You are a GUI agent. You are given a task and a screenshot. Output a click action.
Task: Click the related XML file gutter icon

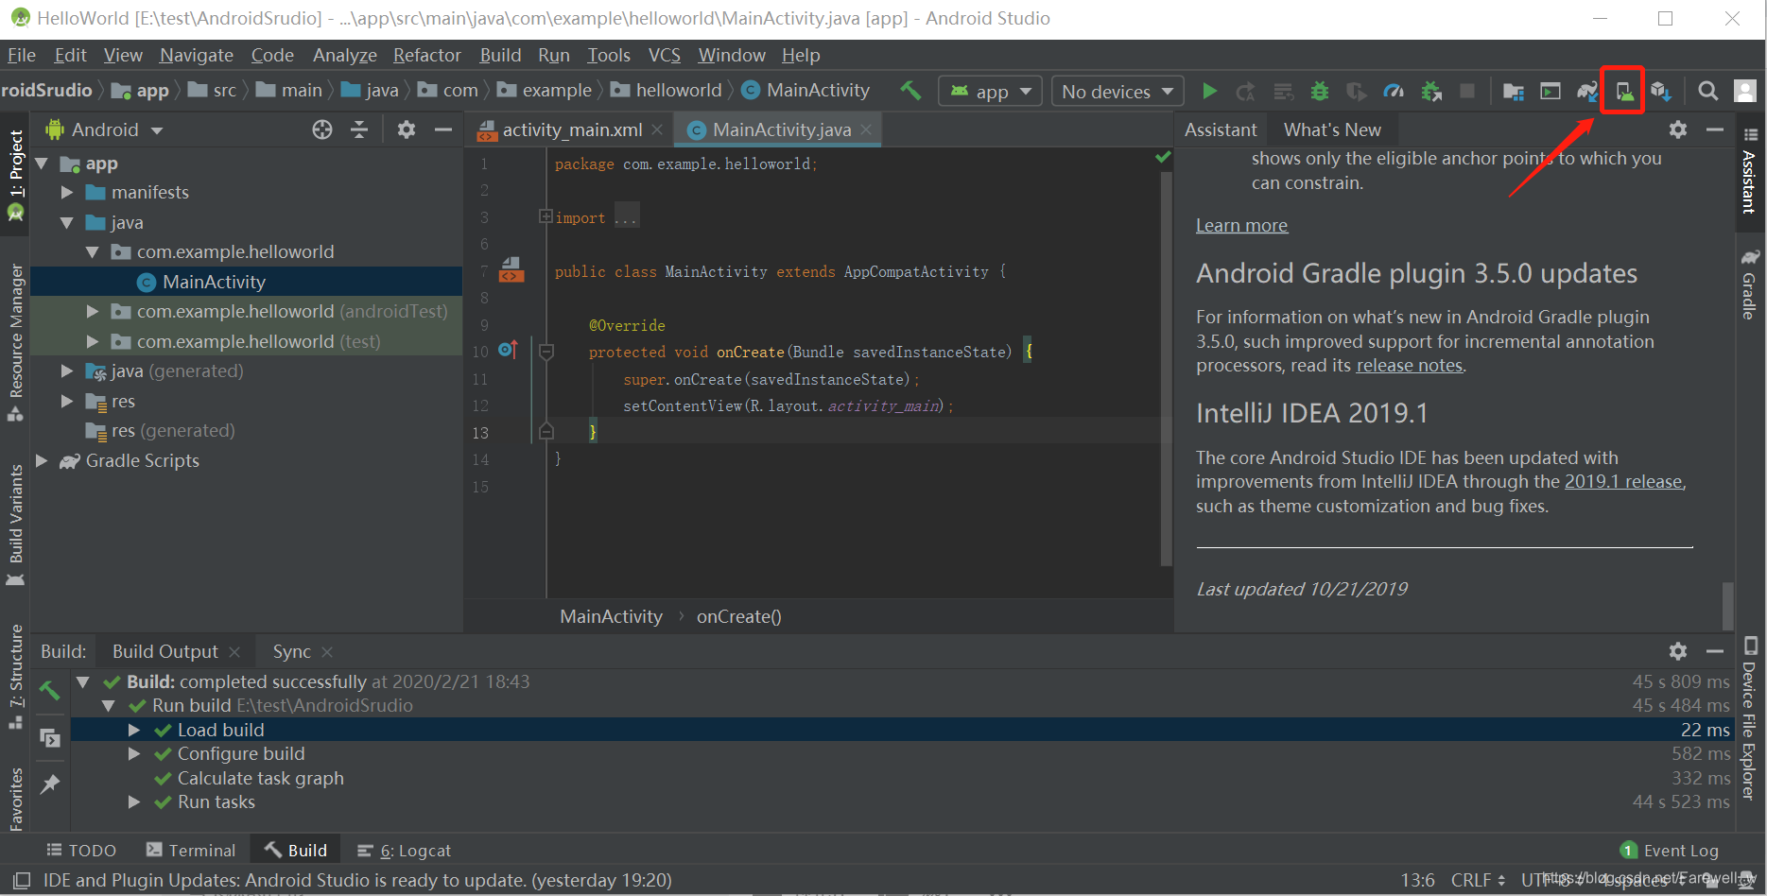[x=511, y=270]
